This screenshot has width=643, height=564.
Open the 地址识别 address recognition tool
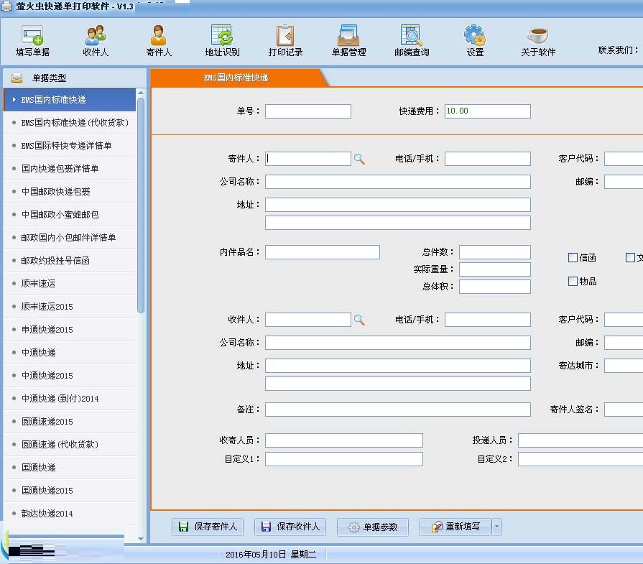[x=222, y=41]
